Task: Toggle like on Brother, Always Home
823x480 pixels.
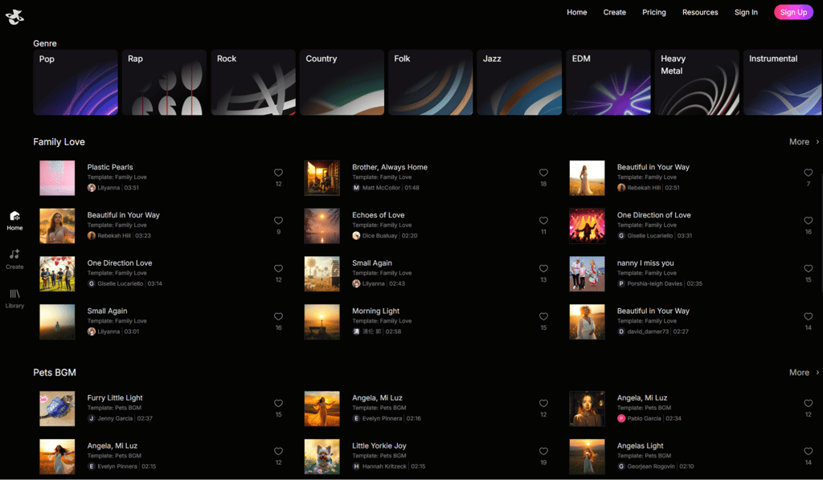Action: (543, 172)
